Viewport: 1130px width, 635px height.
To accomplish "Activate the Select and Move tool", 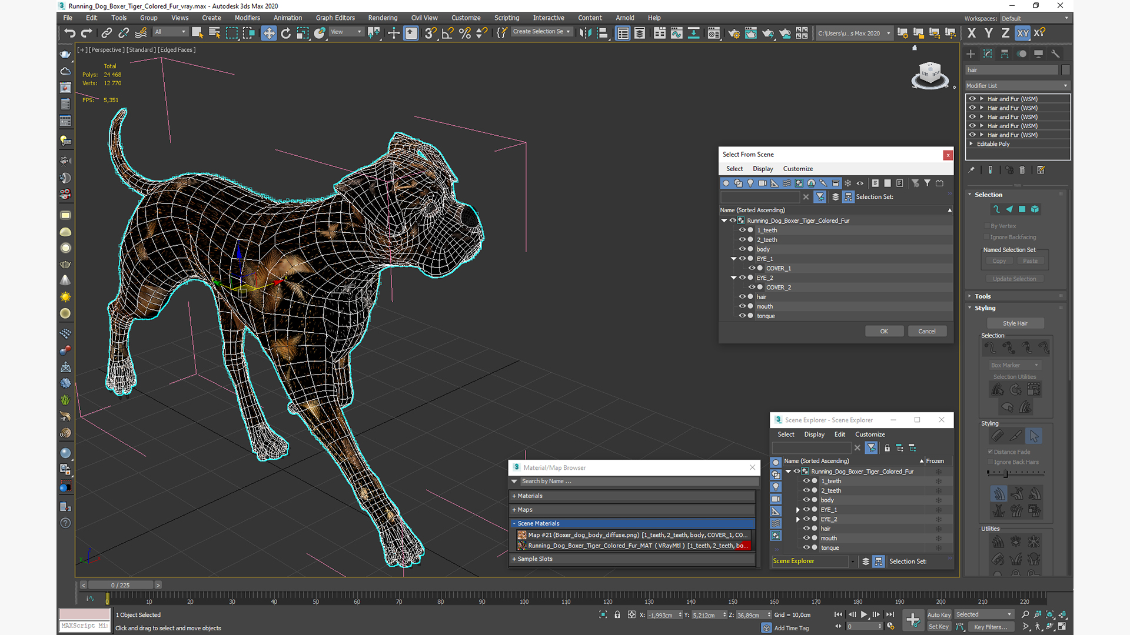I will pos(268,33).
